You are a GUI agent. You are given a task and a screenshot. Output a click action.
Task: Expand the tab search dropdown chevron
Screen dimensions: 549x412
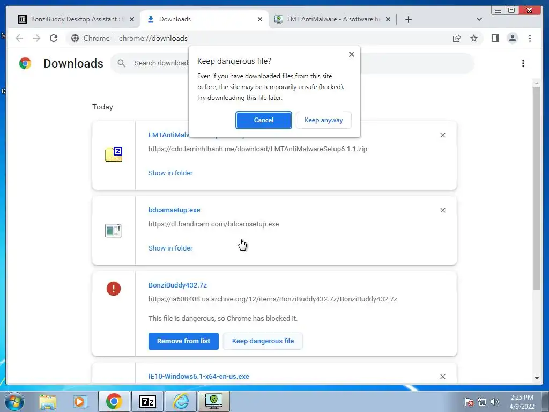(x=479, y=19)
